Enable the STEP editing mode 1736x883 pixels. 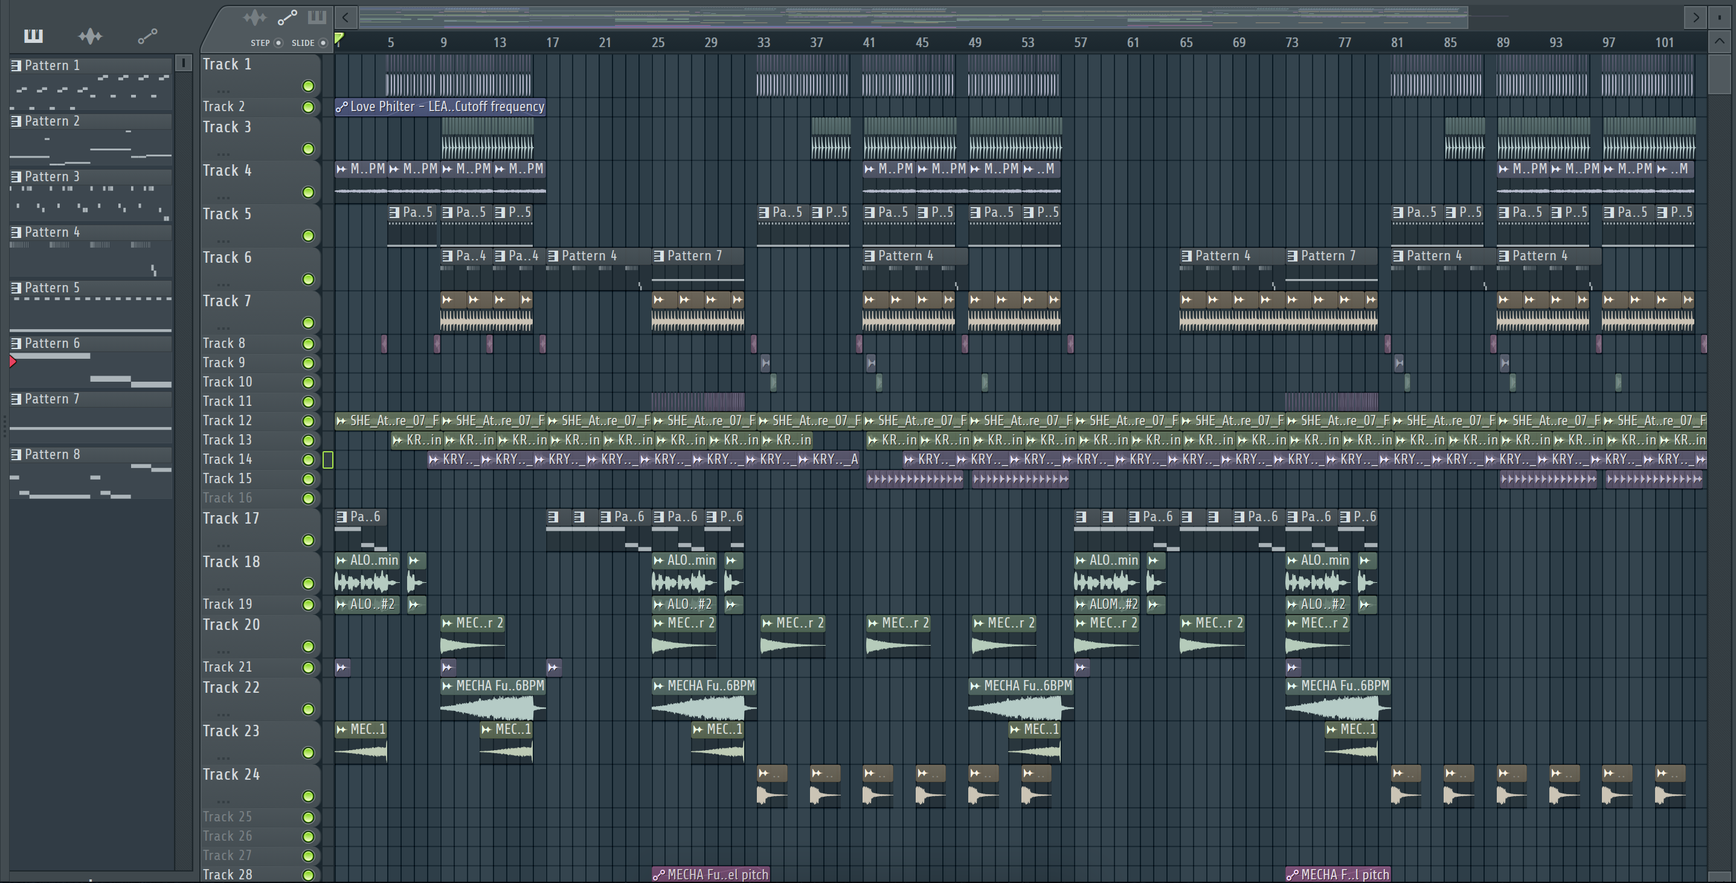[278, 42]
